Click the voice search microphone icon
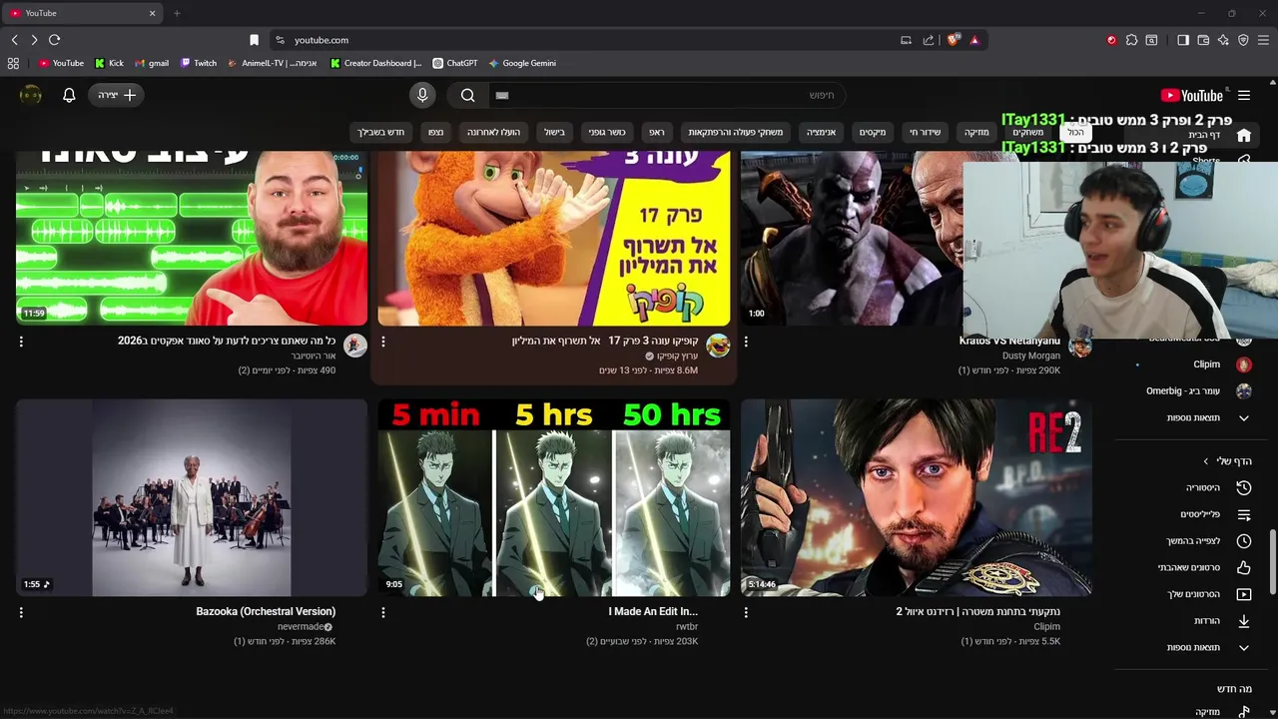This screenshot has width=1278, height=719. point(422,95)
